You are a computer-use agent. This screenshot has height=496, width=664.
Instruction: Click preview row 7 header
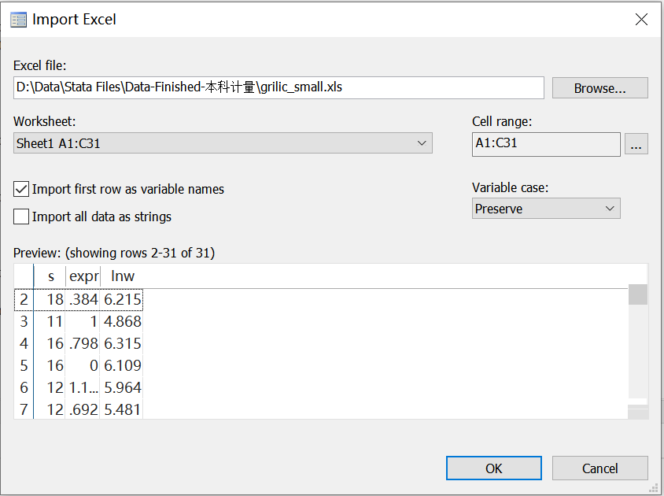pyautogui.click(x=24, y=409)
